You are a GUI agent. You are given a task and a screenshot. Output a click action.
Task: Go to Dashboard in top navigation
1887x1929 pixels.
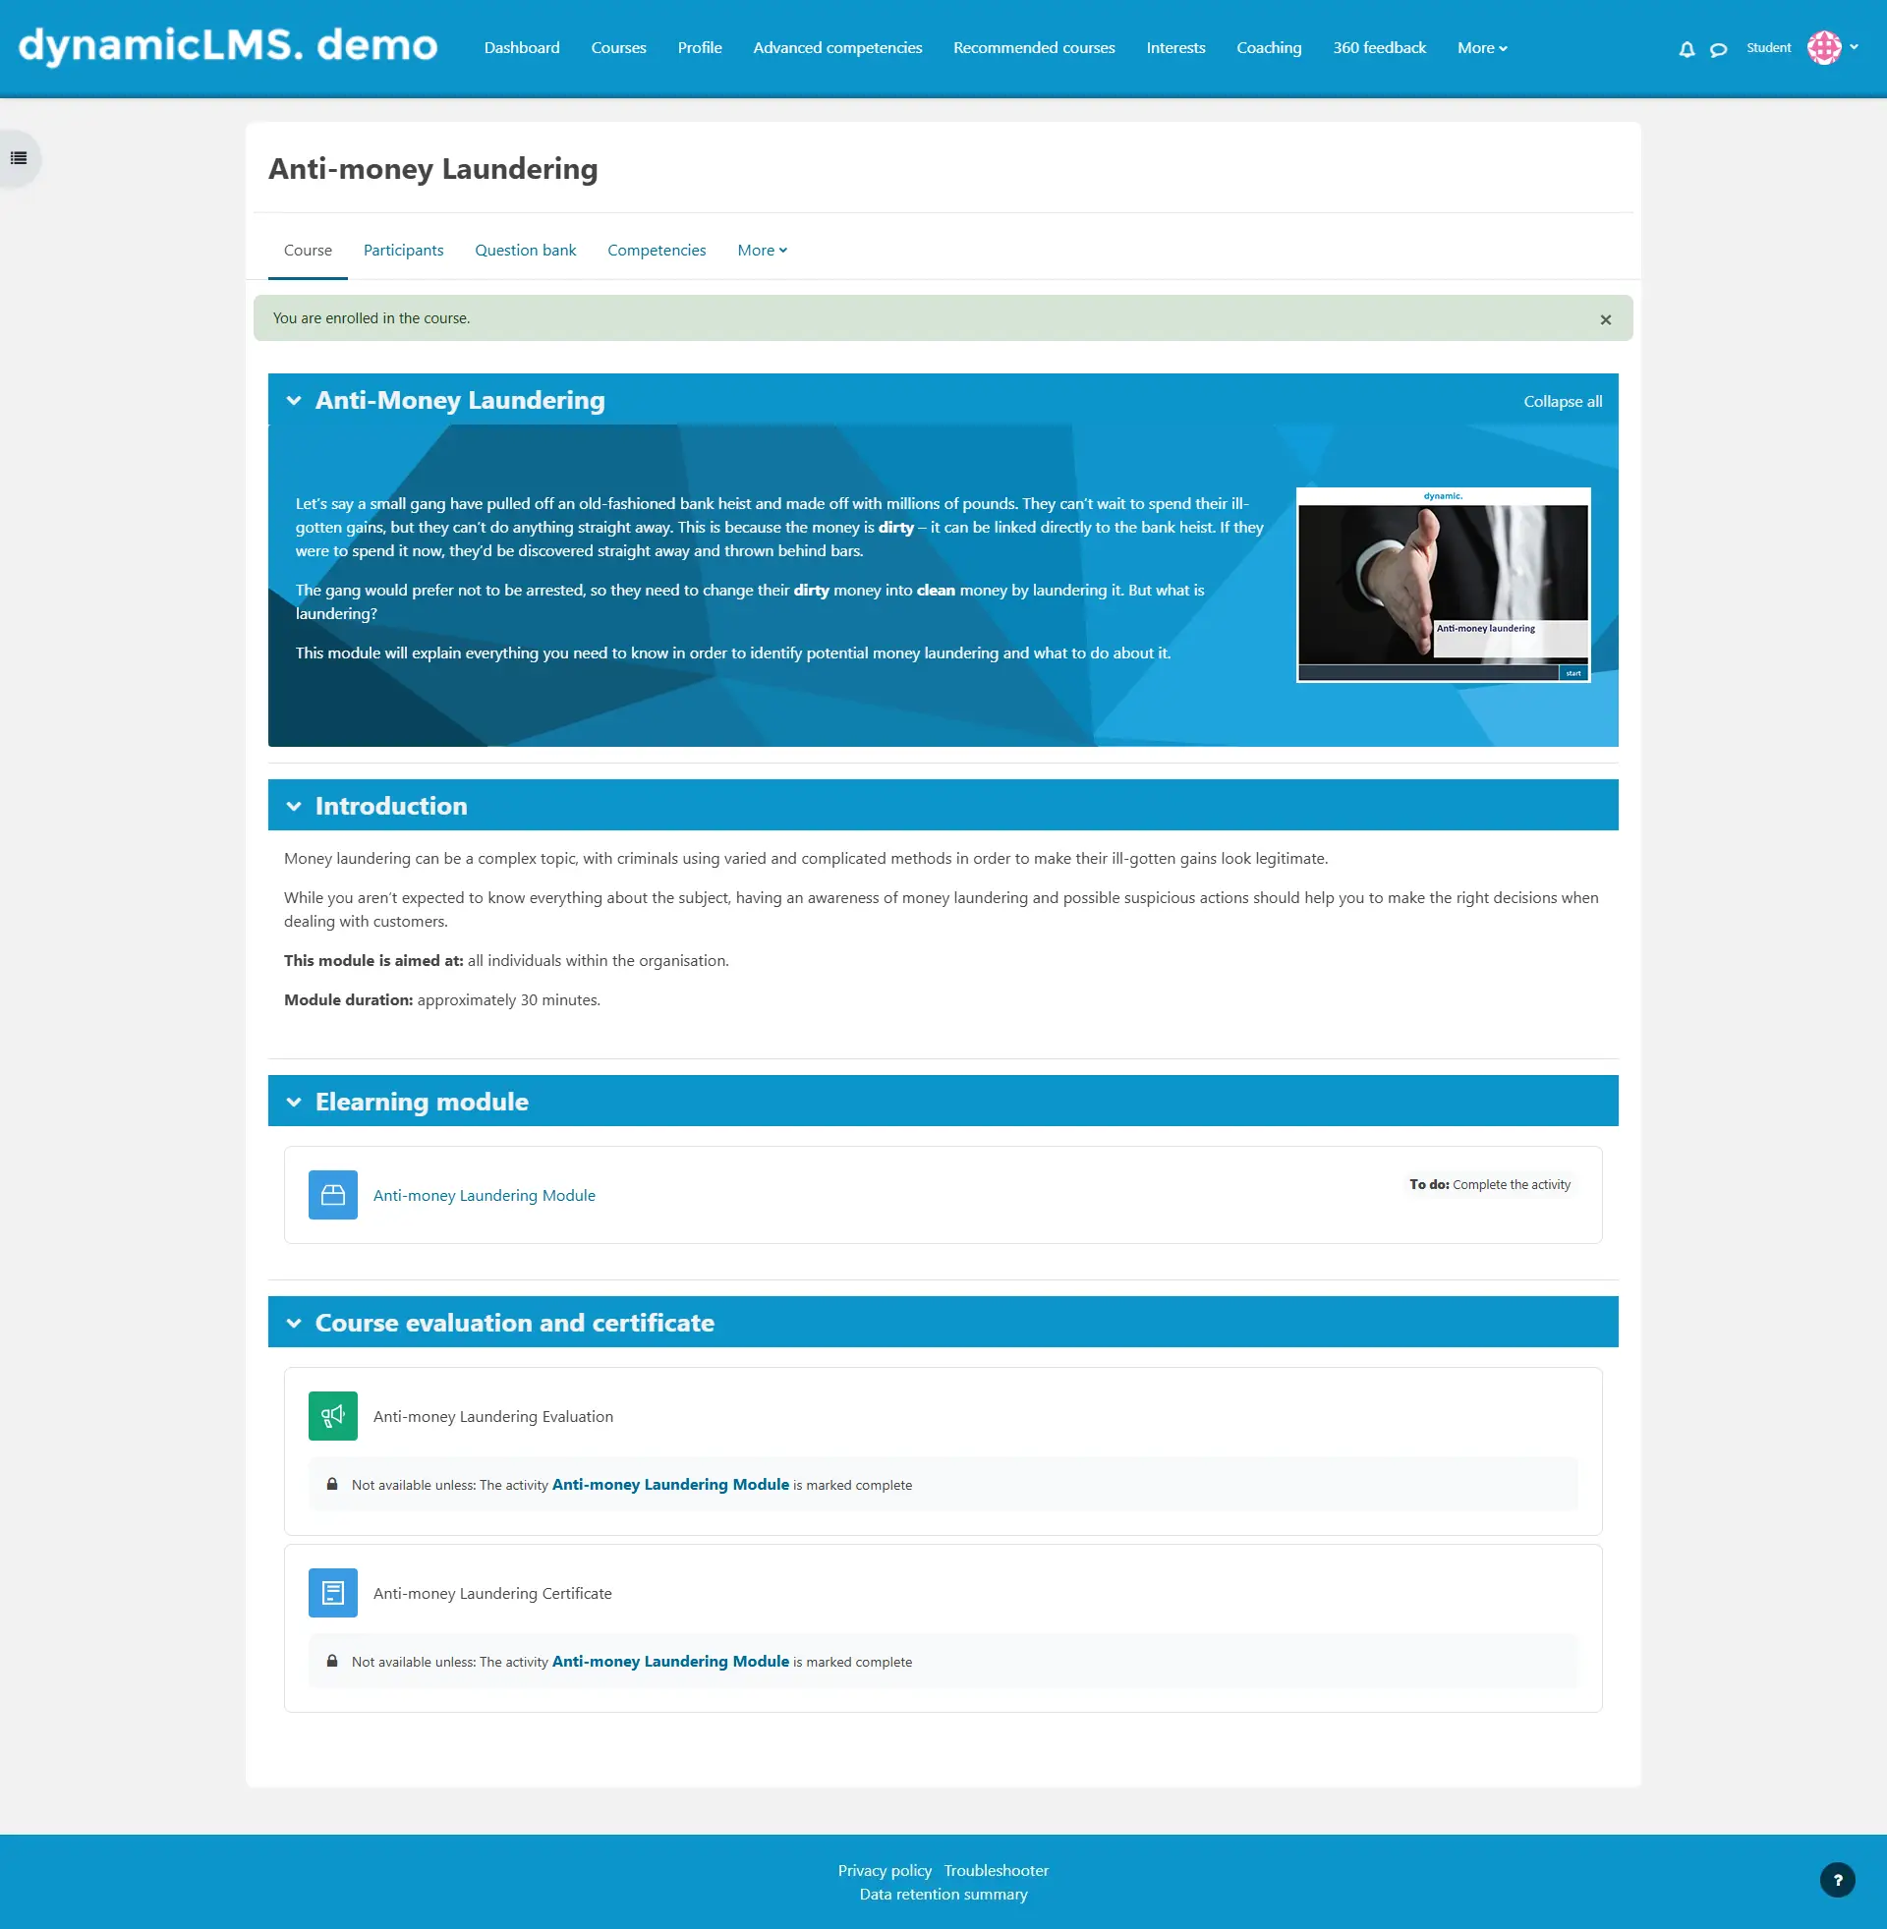[x=521, y=47]
